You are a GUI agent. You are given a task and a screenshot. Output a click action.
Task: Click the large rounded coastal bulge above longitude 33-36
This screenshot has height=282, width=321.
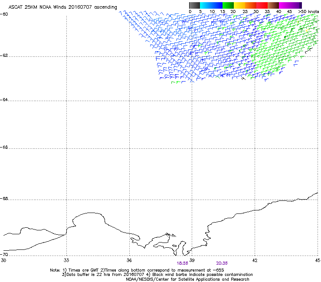click(x=88, y=220)
